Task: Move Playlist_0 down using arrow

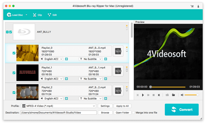Action: coord(127,51)
